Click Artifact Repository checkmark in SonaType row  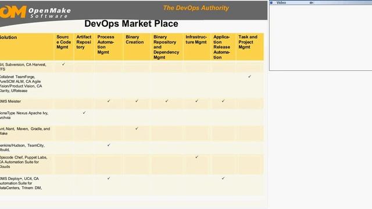tap(84, 113)
